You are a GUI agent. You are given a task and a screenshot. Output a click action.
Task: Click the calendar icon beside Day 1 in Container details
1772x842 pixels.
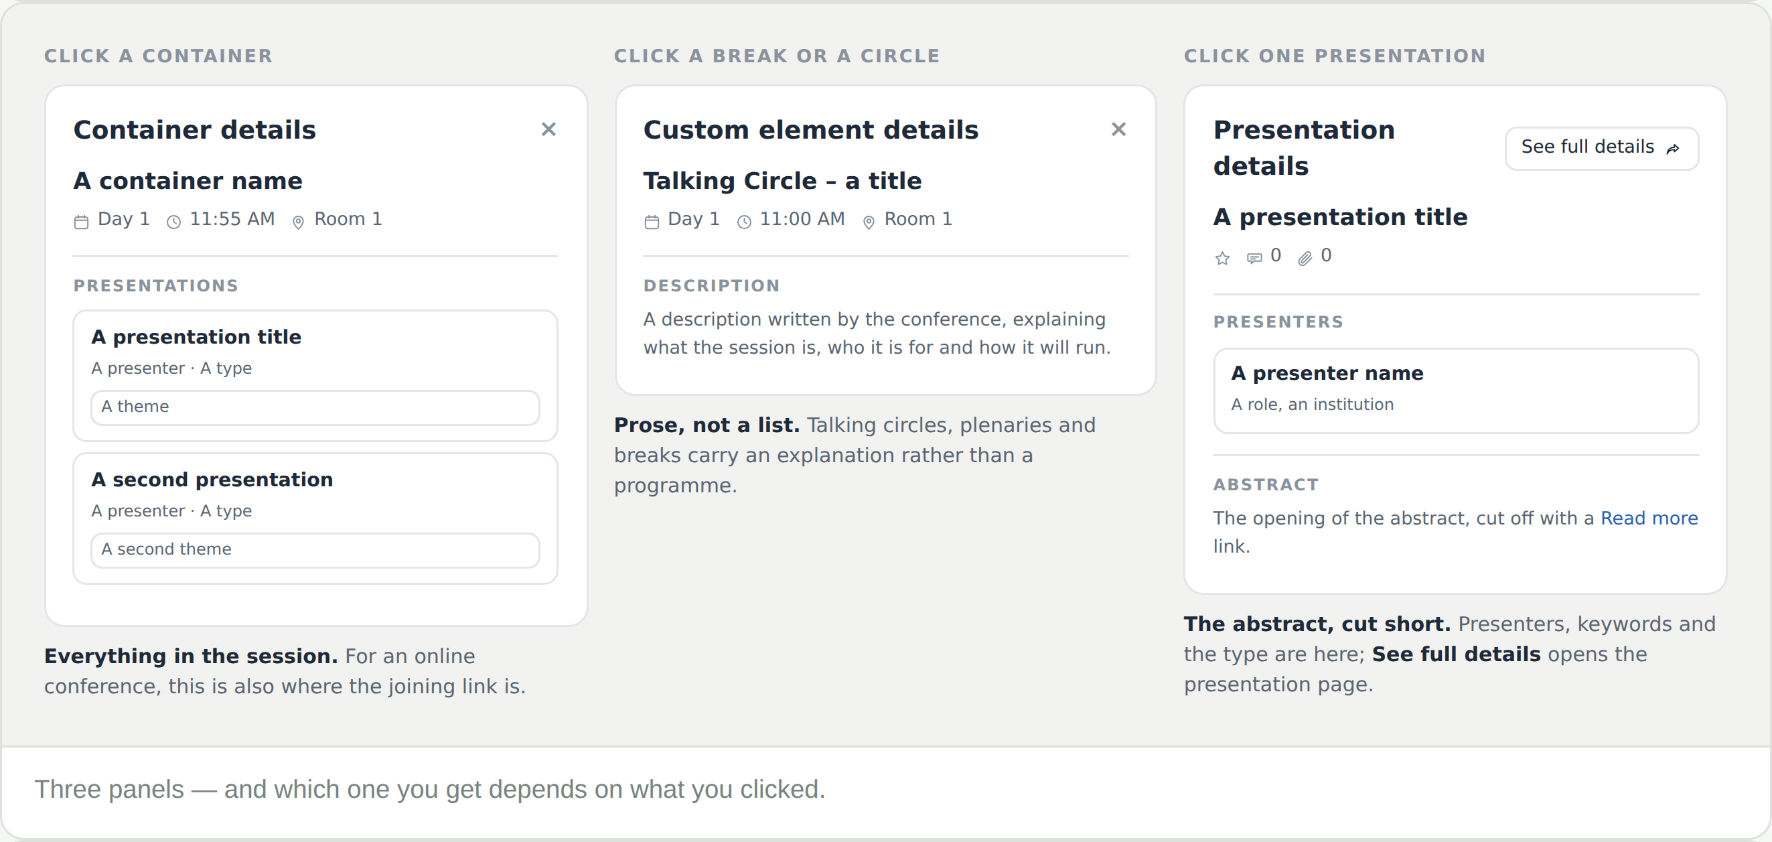[x=81, y=222]
